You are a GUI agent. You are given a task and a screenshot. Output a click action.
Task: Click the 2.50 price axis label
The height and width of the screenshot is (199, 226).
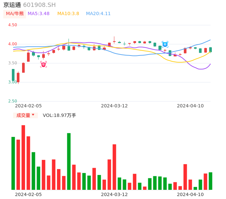click(13, 101)
